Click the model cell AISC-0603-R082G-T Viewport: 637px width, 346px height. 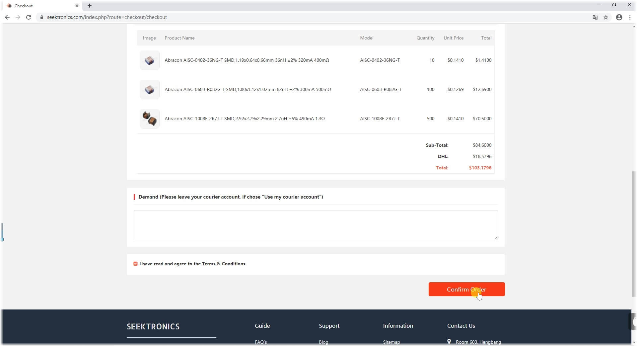pyautogui.click(x=381, y=89)
